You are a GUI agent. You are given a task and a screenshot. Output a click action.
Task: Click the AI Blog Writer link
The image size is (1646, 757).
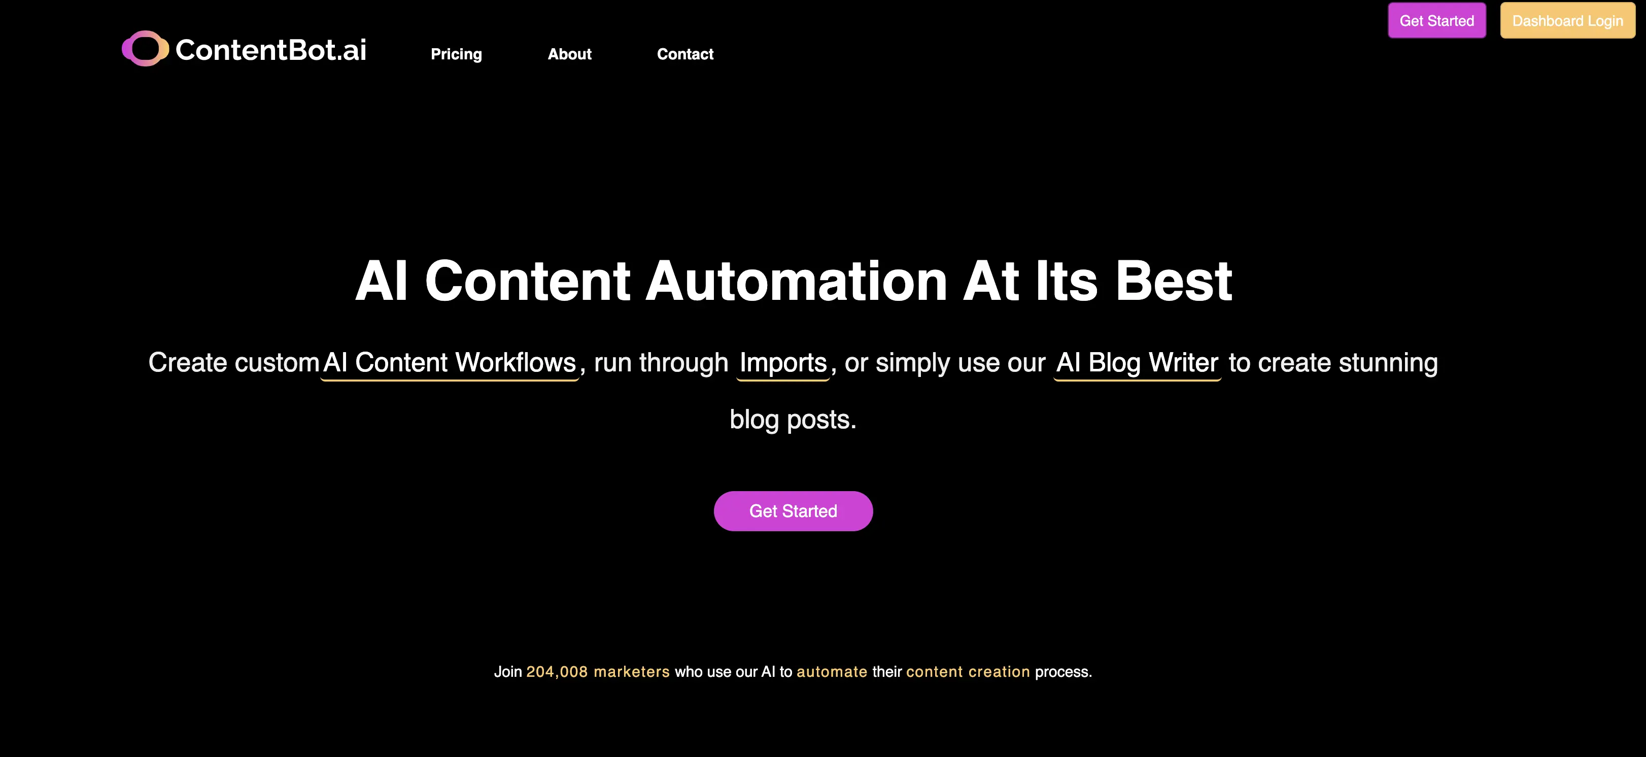[1137, 362]
